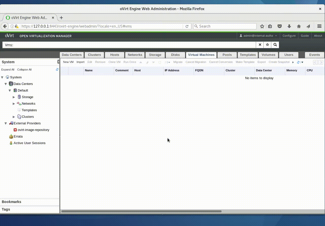Reload the page with the refresh icon
Screen dimensions: 325x226
pos(187,26)
